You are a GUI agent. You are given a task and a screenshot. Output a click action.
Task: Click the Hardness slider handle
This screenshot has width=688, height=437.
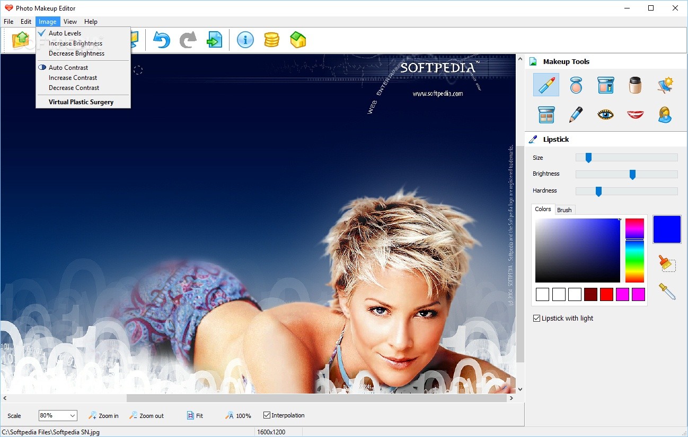point(598,192)
